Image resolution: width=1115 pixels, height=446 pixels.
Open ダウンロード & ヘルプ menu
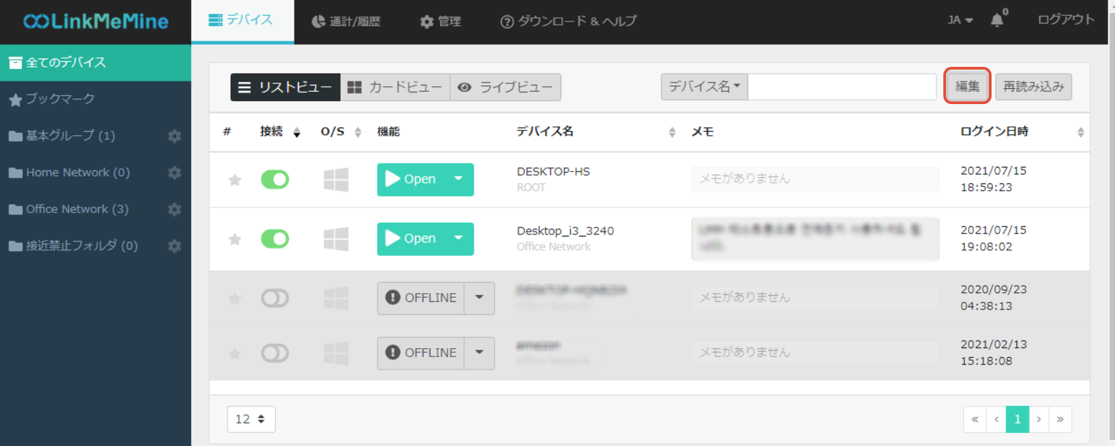click(x=568, y=21)
